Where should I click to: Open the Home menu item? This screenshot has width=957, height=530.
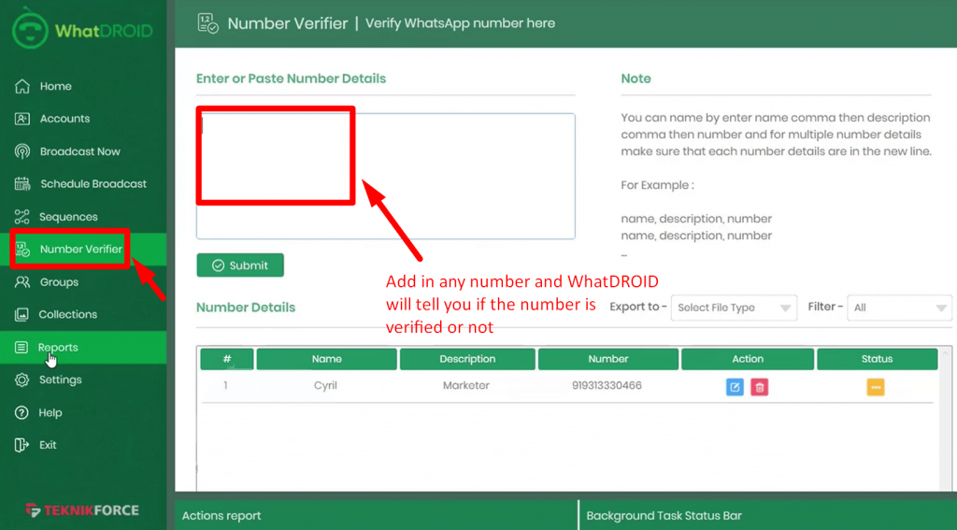tap(55, 87)
